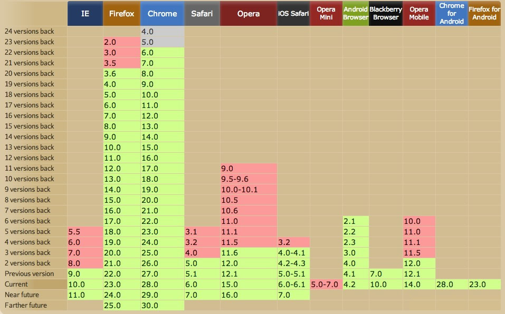Click the Opera Mobile 11.5 cell
The height and width of the screenshot is (314, 505).
click(419, 253)
